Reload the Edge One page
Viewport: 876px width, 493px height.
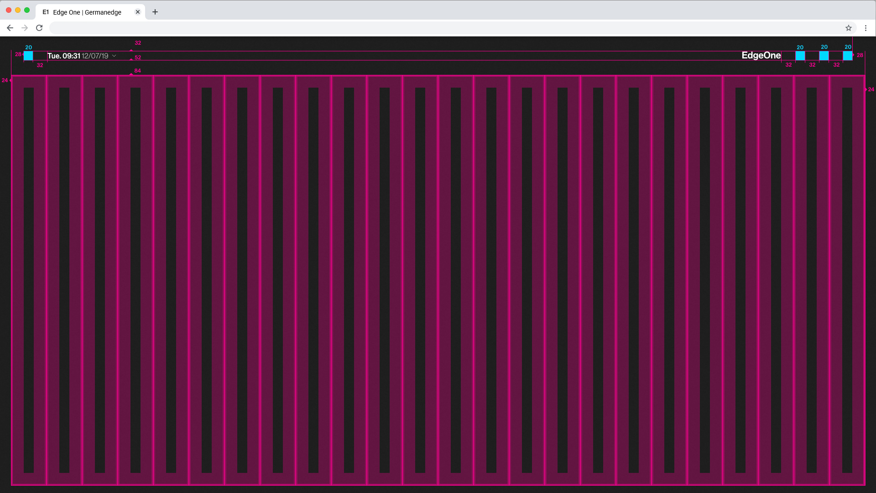click(39, 28)
